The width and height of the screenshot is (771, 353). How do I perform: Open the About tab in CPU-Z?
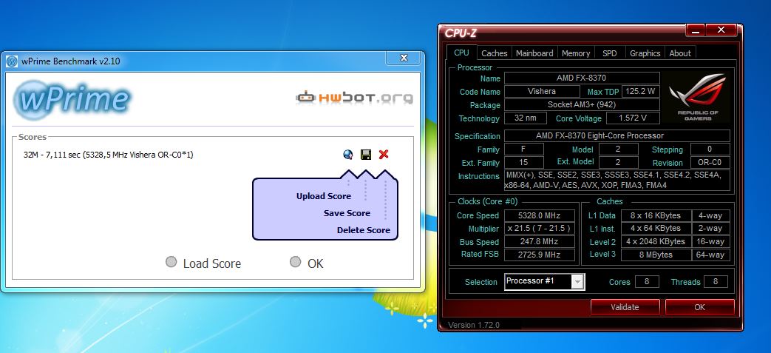click(x=680, y=53)
